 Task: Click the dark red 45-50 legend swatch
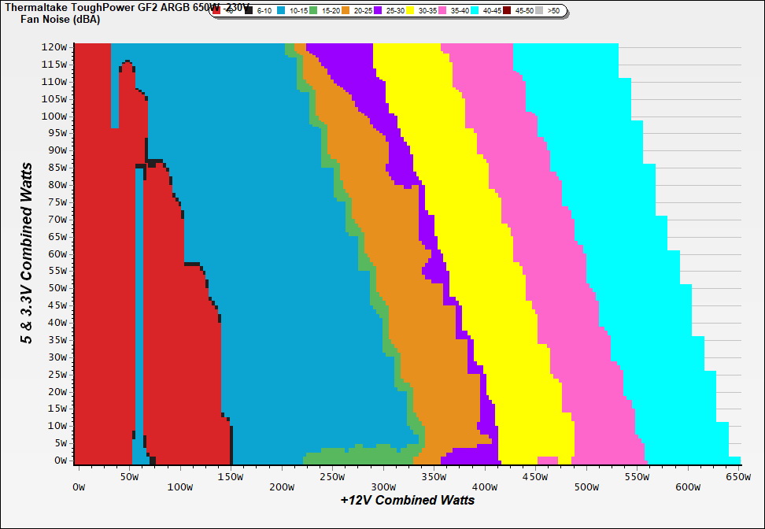(507, 10)
